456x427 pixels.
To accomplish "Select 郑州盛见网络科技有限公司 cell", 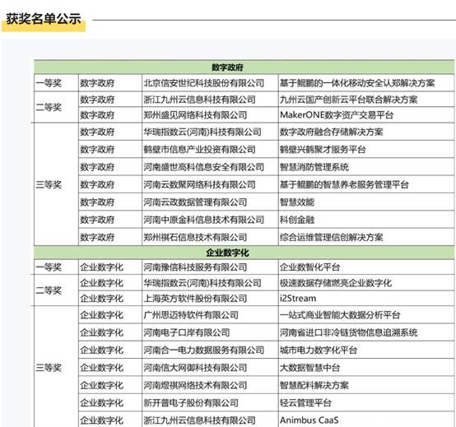I will [210, 115].
